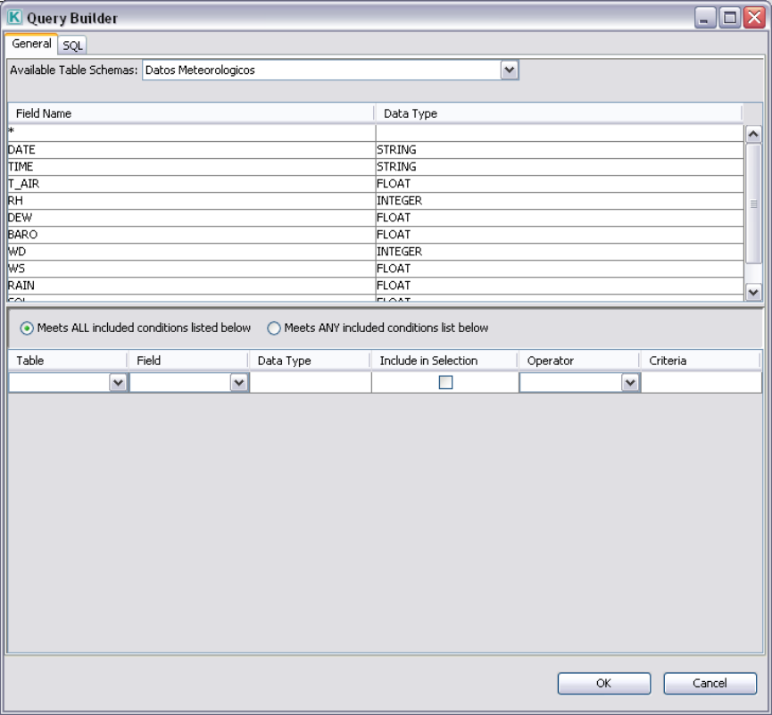Select the DEW field row
The width and height of the screenshot is (772, 715).
[376, 218]
